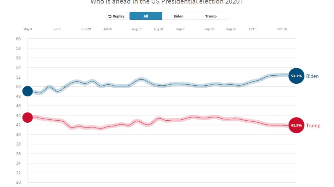Click the Biden line label

[312, 76]
